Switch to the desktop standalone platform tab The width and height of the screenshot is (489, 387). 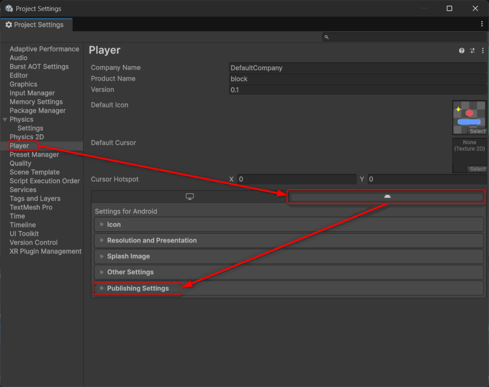pos(190,197)
